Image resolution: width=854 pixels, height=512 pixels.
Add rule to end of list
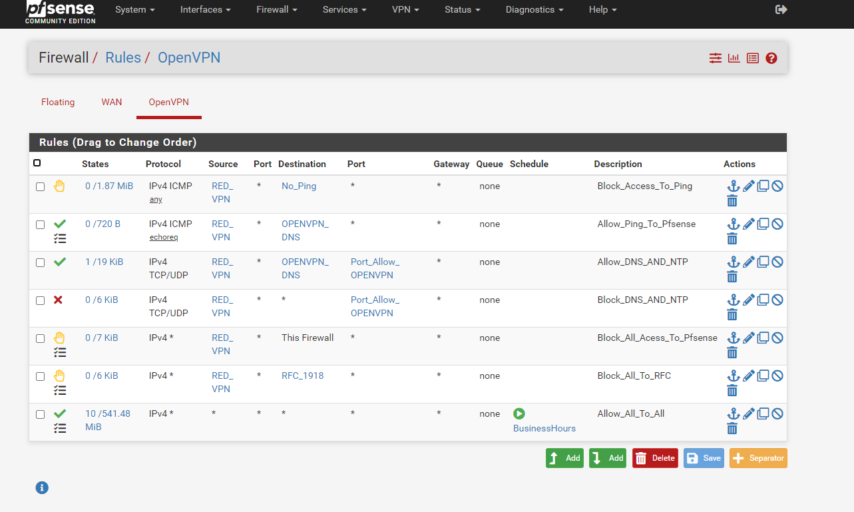pos(608,458)
